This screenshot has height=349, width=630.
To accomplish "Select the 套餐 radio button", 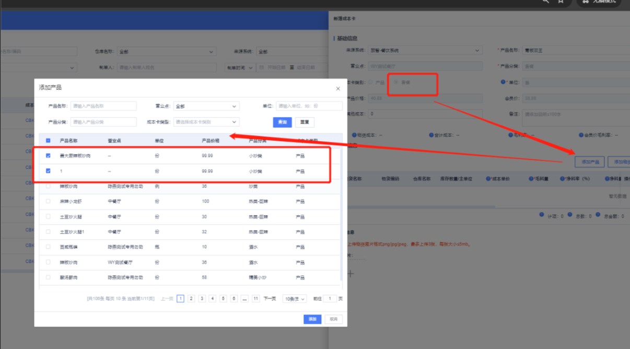I will tap(395, 82).
